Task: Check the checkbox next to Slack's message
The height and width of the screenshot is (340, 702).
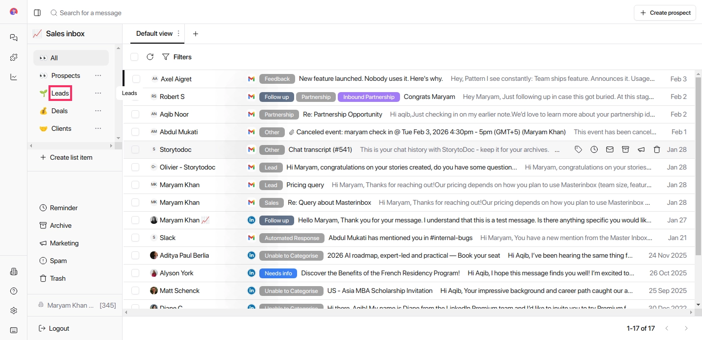Action: click(x=135, y=238)
